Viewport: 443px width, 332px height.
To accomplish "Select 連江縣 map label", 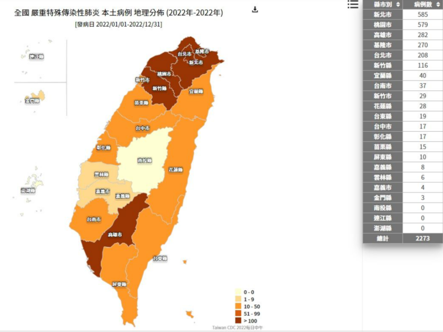I will point(36,57).
